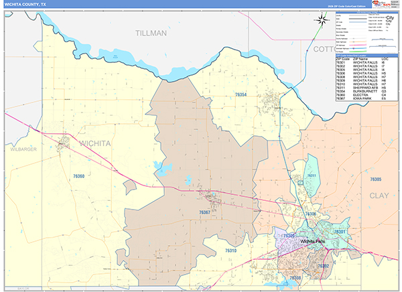
Task: Click the "LOC" column heading
Action: point(385,59)
